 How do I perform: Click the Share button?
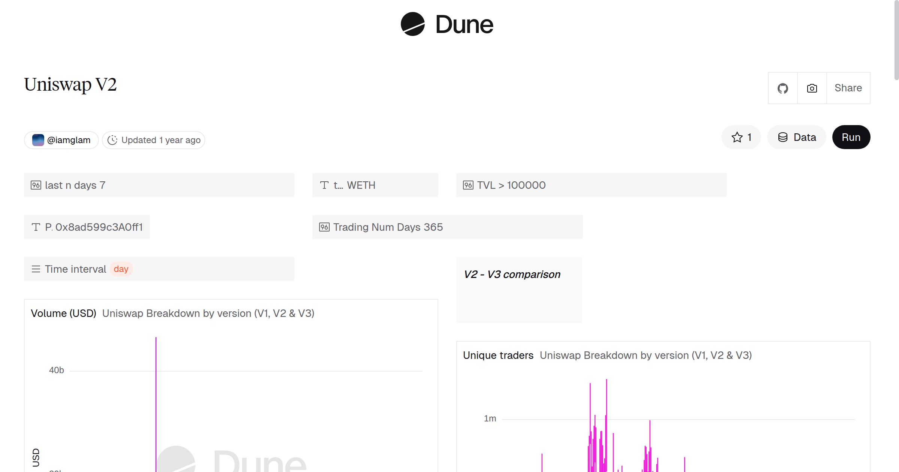click(848, 88)
